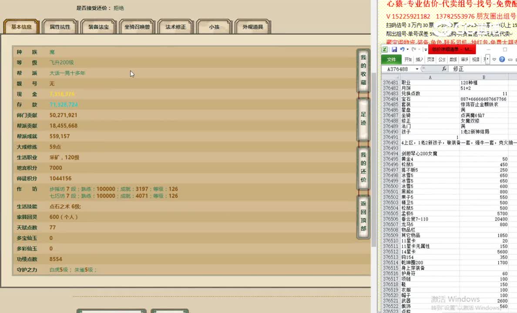Open the 坐骑召唤兽 tab

137,27
